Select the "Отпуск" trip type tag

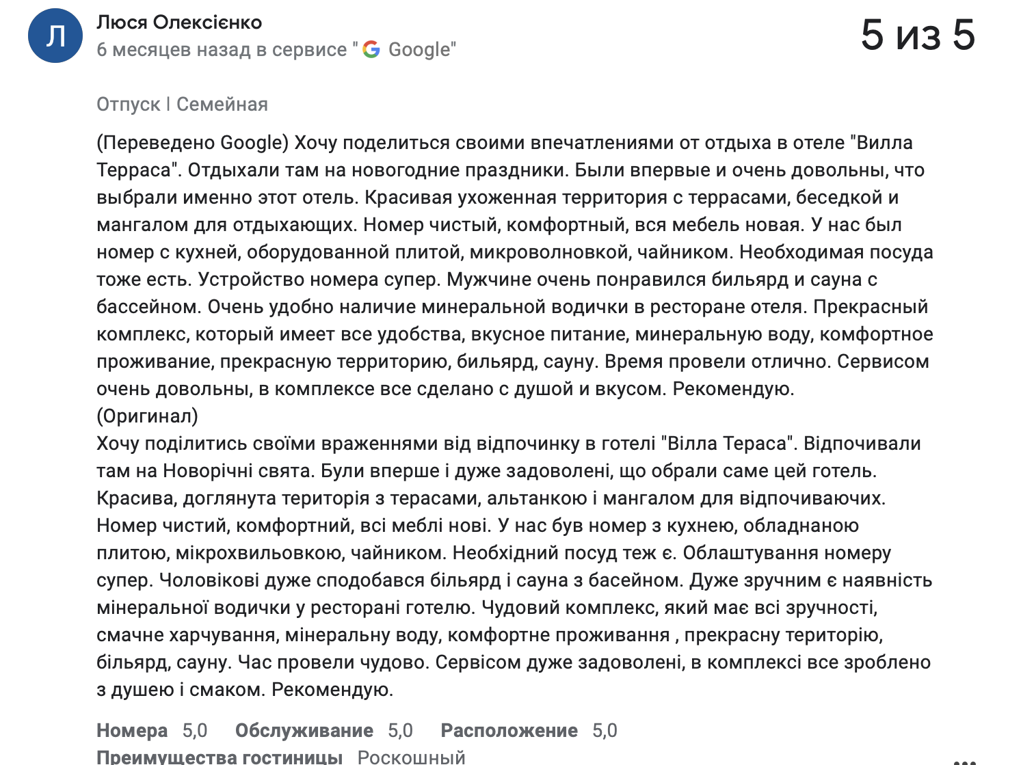pyautogui.click(x=129, y=105)
